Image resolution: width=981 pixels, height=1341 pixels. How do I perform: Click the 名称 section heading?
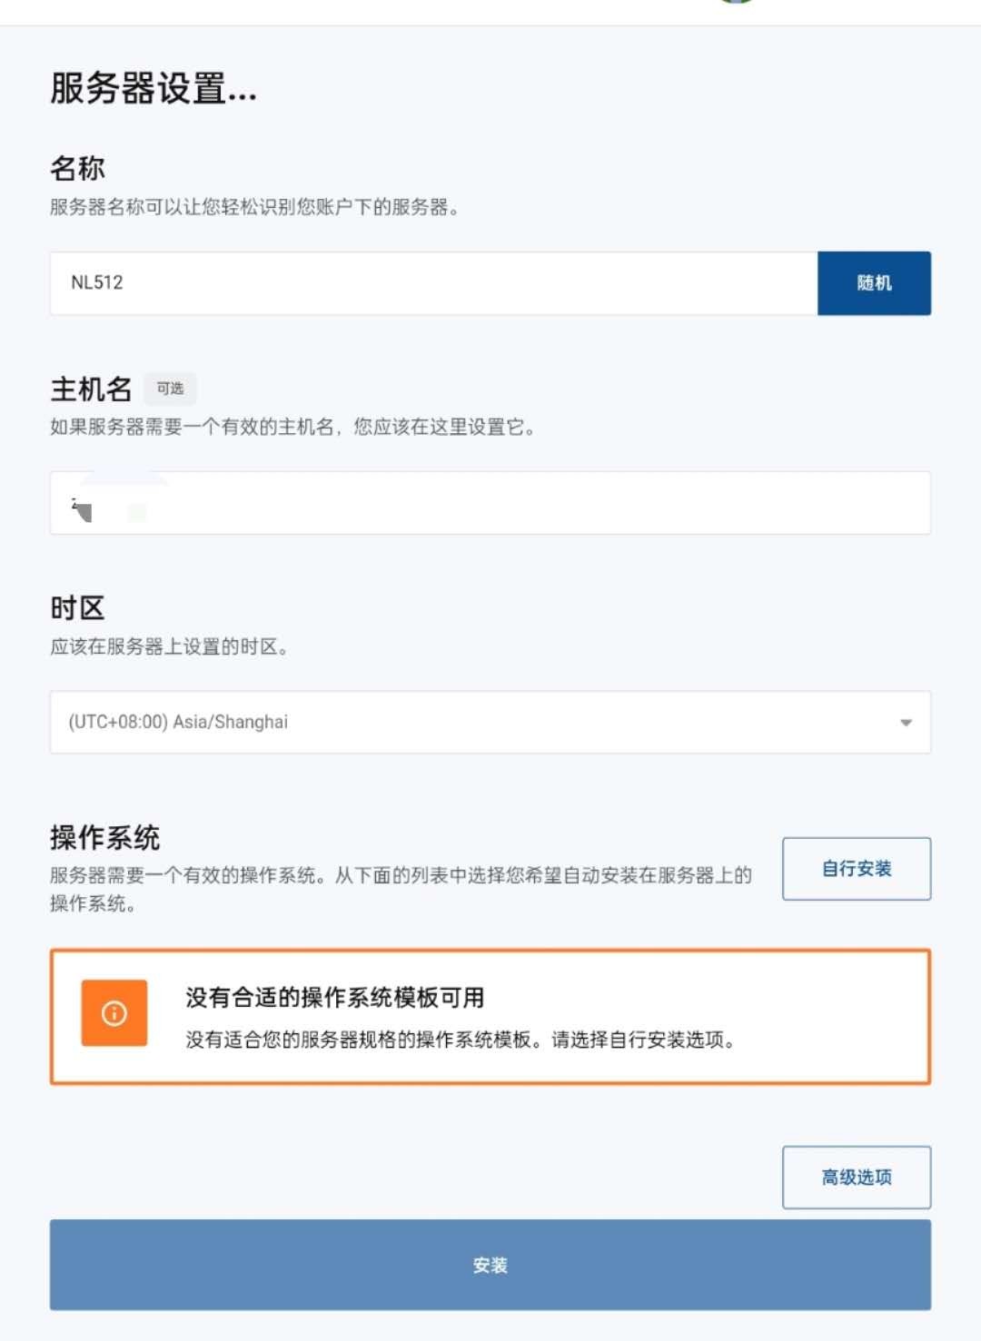78,168
